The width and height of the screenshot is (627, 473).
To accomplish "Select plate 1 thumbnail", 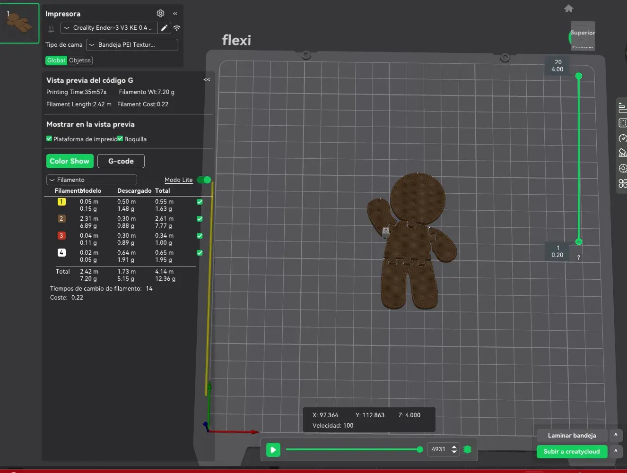I will (20, 24).
